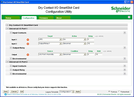Switch to the Status tab
Screen dimensions: 134x97
tap(12, 18)
